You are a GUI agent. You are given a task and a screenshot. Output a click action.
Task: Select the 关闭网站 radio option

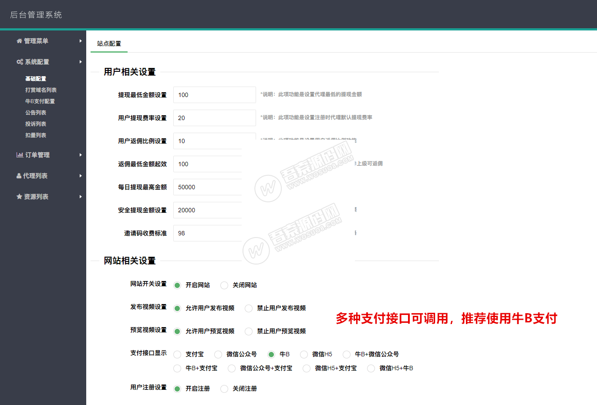click(x=224, y=285)
